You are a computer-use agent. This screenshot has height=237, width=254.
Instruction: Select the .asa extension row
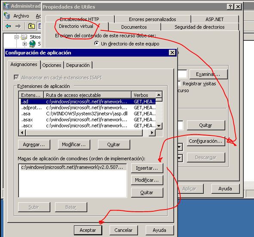[87, 114]
